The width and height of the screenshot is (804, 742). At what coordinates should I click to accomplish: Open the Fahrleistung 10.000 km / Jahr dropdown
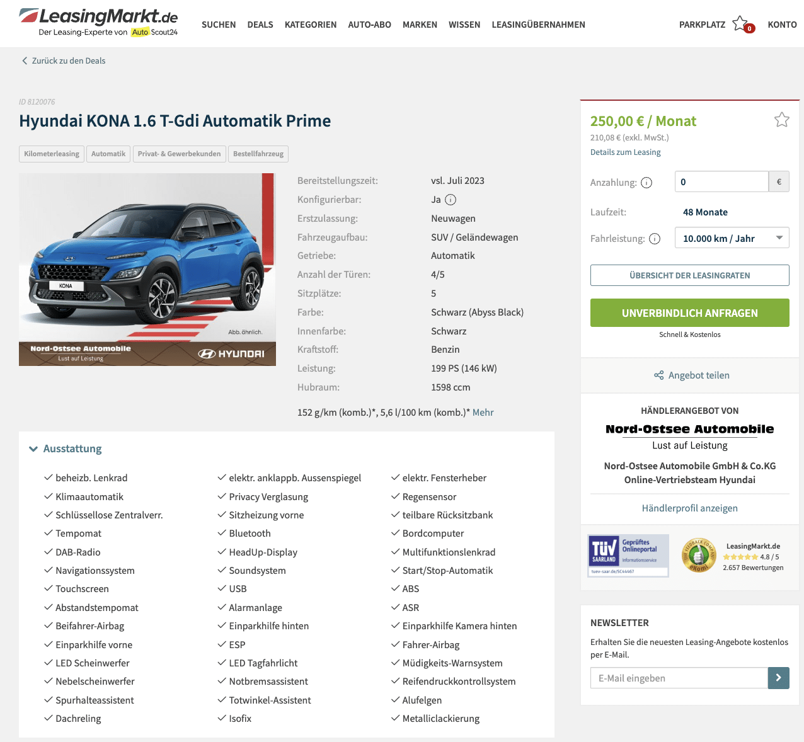pos(732,238)
